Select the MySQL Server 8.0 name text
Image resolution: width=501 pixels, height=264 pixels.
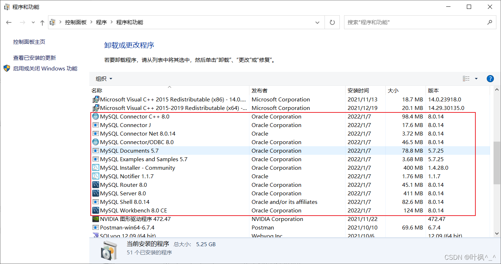123,194
